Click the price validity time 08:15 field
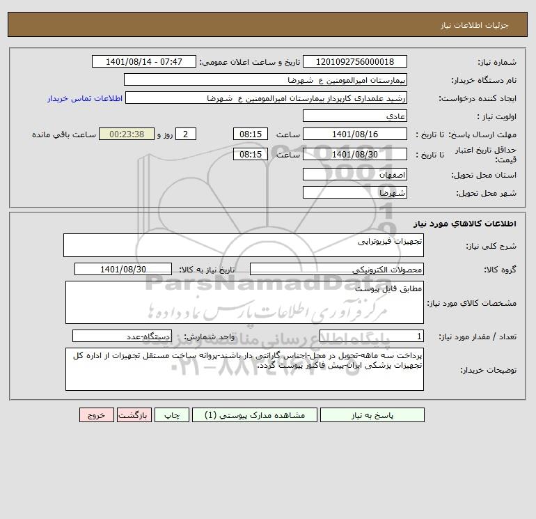This screenshot has width=536, height=519. point(251,154)
